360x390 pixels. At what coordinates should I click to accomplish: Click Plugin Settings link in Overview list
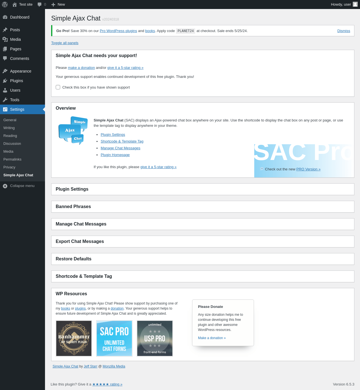[x=113, y=135]
